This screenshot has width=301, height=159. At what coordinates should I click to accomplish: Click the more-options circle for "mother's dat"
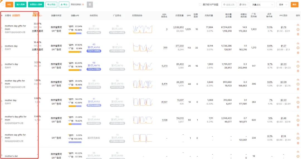pyautogui.click(x=298, y=156)
